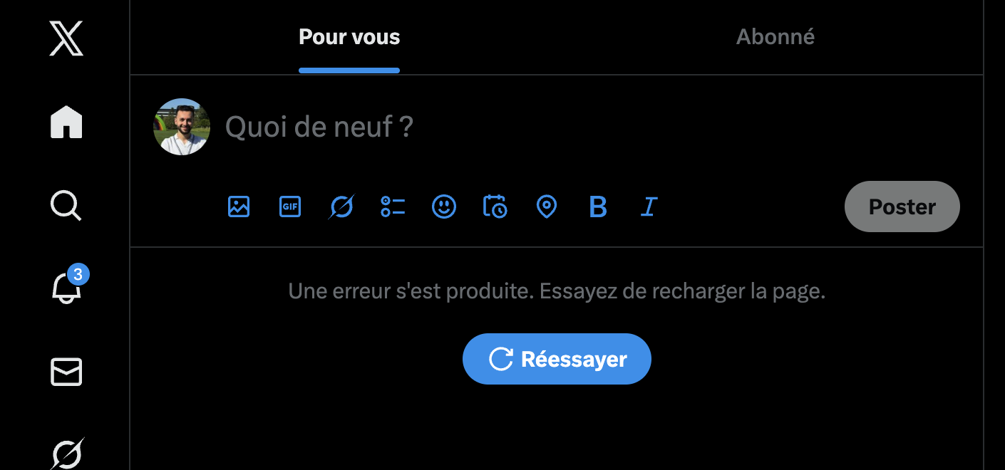This screenshot has width=1005, height=470.
Task: Click the Grok icon in the composer toolbar
Action: [341, 207]
